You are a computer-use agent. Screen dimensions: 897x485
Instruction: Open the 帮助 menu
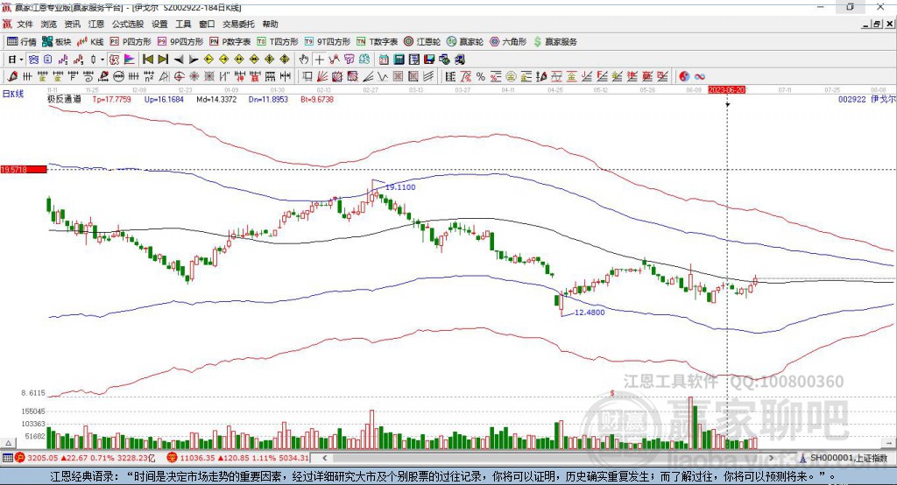[270, 24]
